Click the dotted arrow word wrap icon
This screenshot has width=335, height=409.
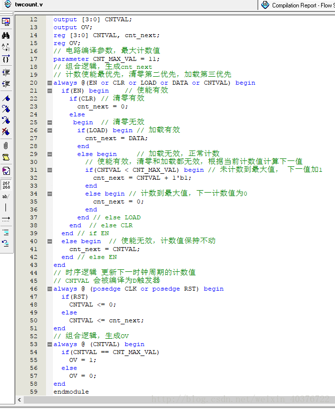pyautogui.click(x=6, y=219)
